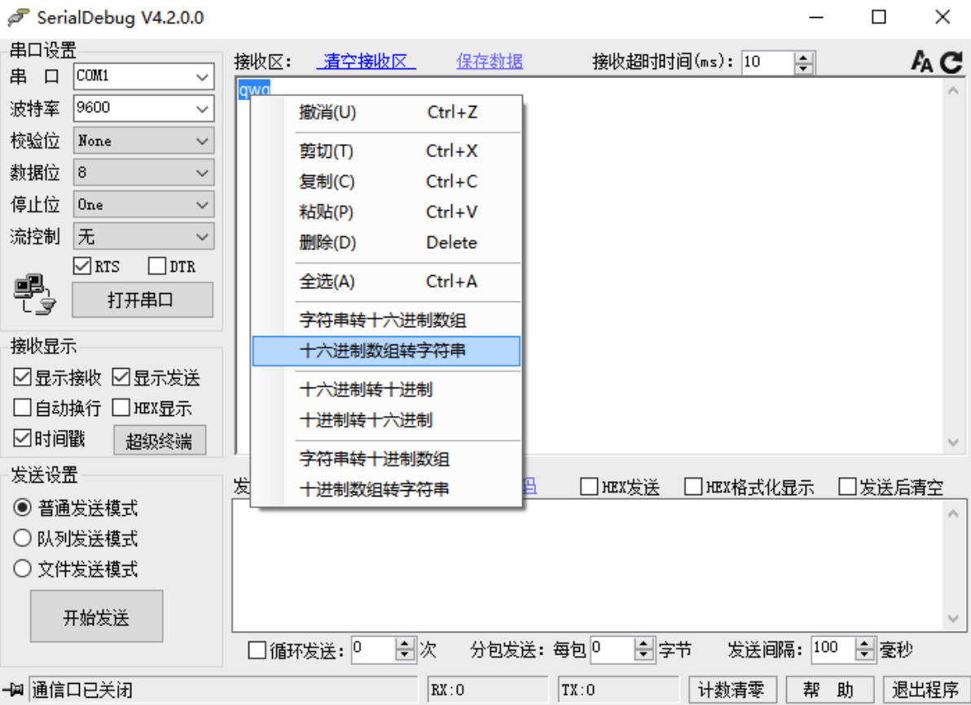Screen dimensions: 971x705
Task: Click the RX:0 status field
Action: [487, 690]
